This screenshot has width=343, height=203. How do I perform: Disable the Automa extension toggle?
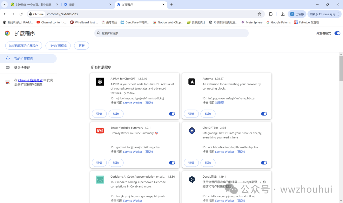tap(264, 114)
